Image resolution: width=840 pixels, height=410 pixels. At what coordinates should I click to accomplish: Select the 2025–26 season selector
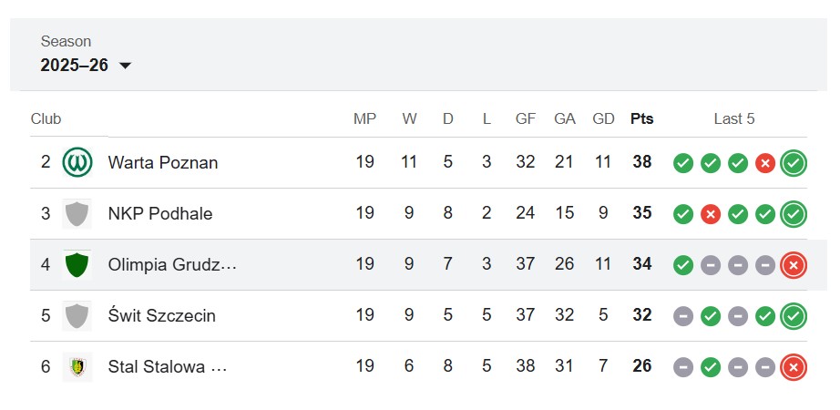click(86, 66)
